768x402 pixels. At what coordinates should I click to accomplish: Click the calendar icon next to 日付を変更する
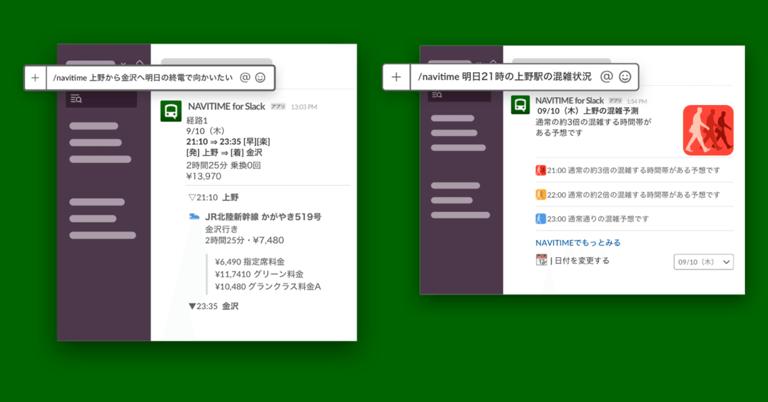click(540, 260)
